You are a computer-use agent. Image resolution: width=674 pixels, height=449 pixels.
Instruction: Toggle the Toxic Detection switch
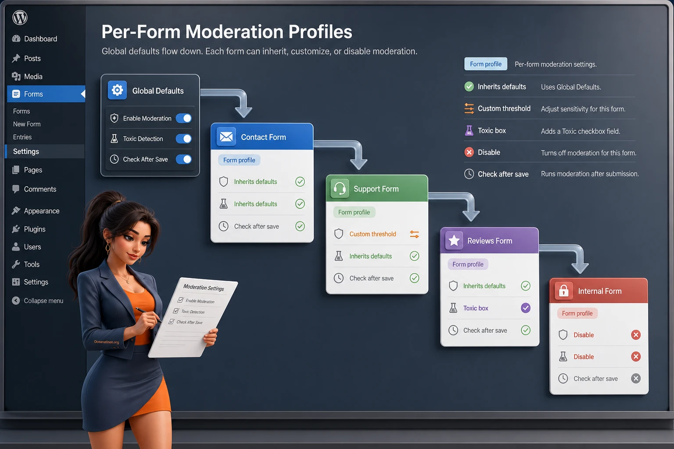(x=184, y=139)
